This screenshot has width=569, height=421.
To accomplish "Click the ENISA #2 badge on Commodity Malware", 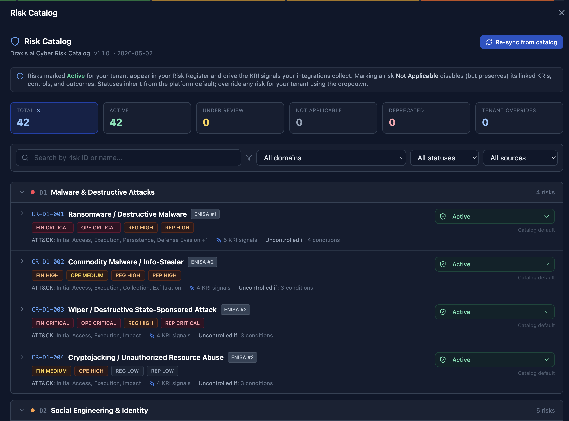I will (x=202, y=262).
